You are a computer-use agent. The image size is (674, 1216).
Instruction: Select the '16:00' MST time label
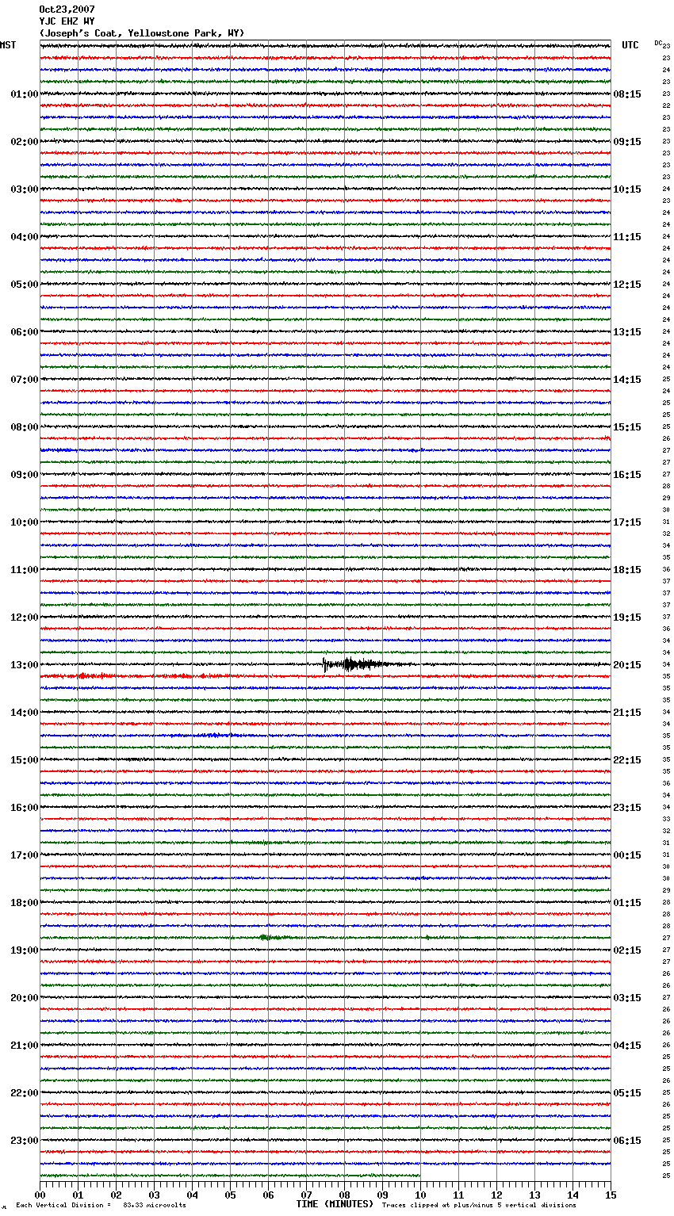point(24,808)
